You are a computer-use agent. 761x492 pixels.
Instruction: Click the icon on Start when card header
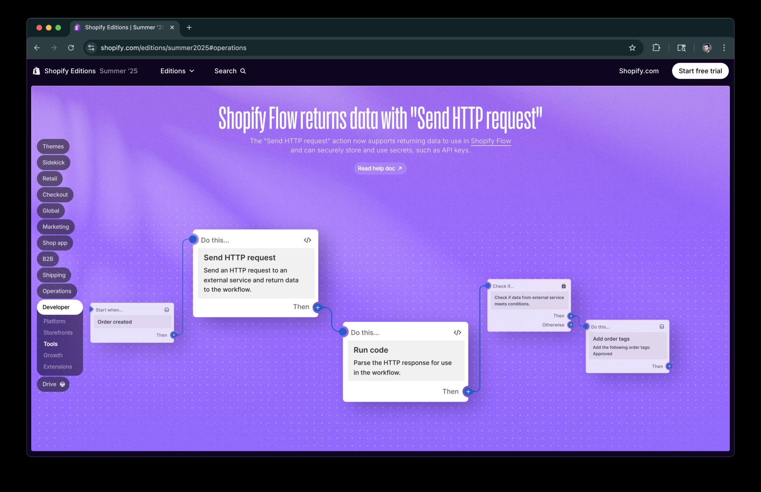click(167, 310)
